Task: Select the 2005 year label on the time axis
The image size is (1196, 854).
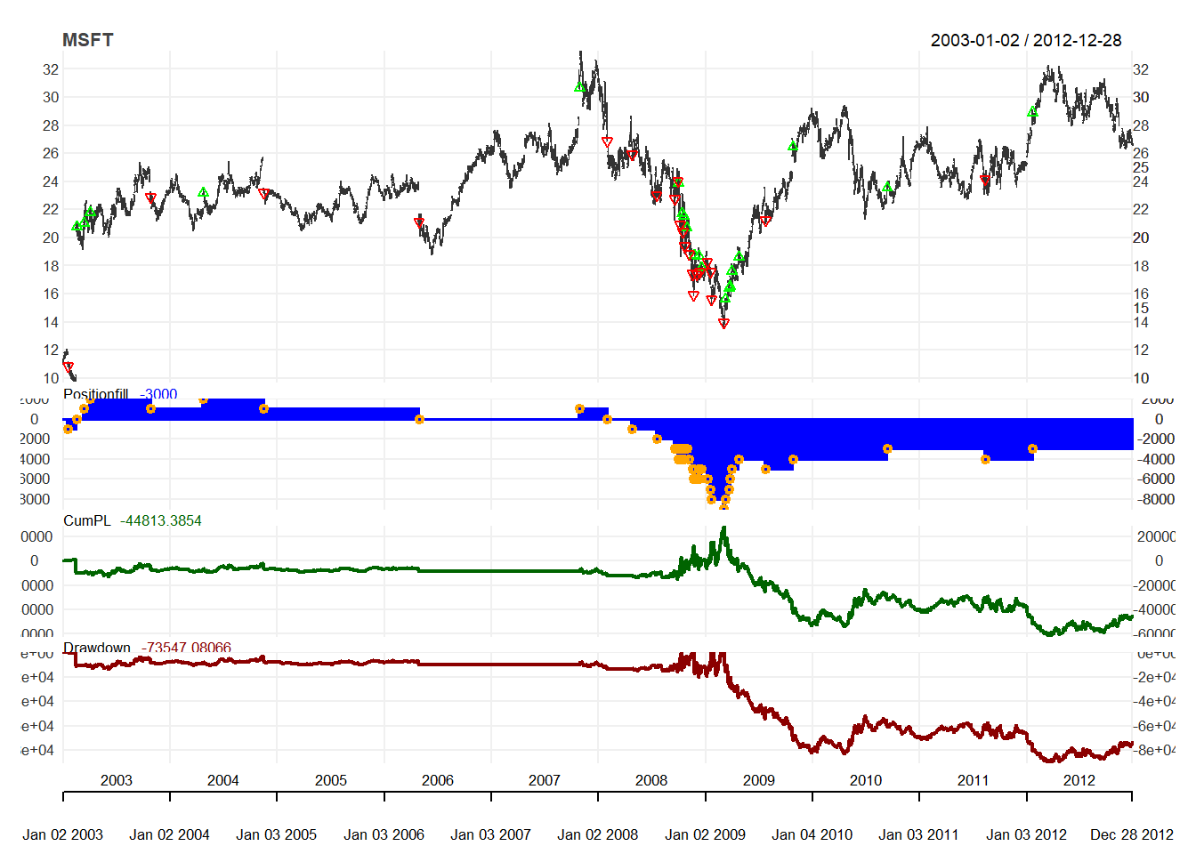Action: click(330, 780)
